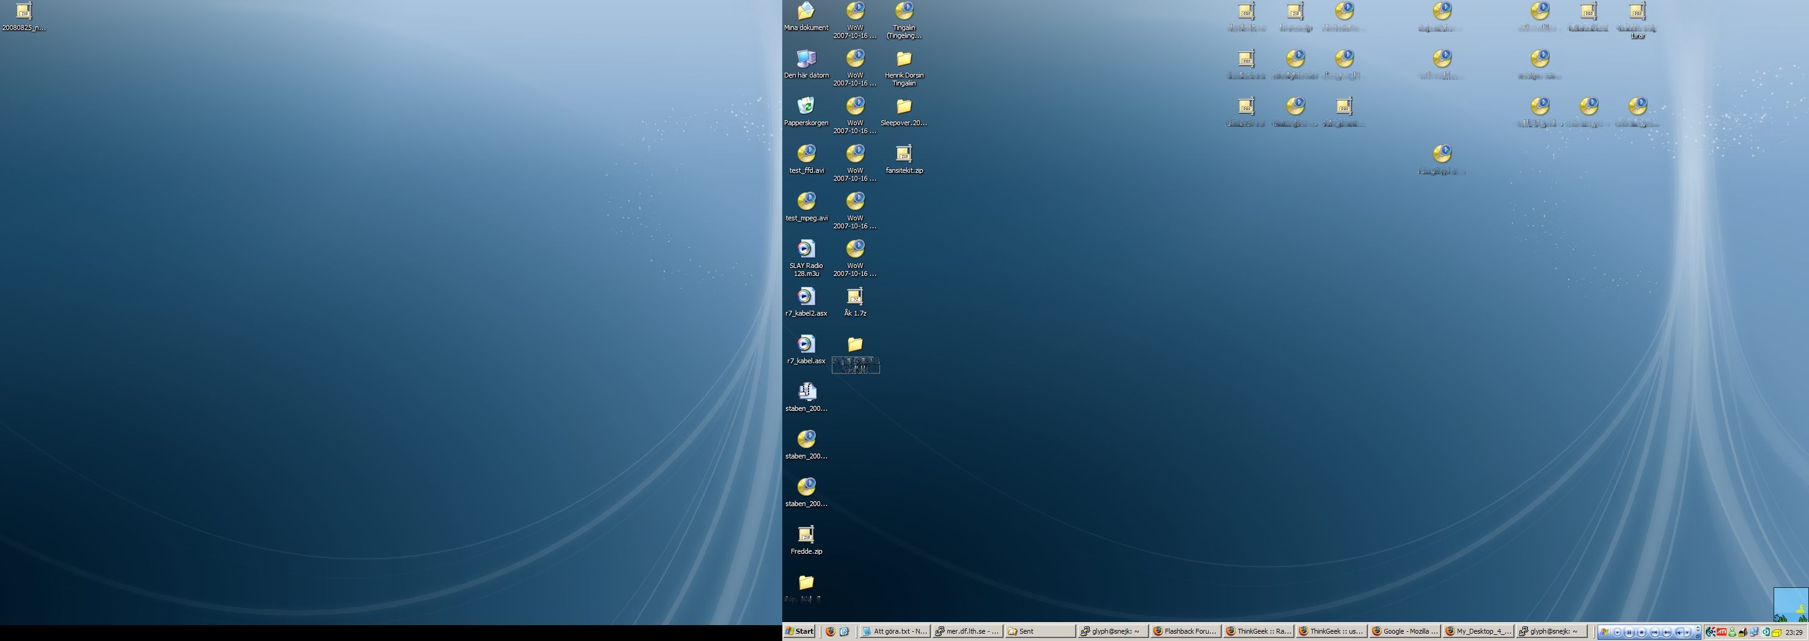The width and height of the screenshot is (1809, 641).
Task: Open the Tingalin (Tingeling...) media file
Action: coord(904,21)
